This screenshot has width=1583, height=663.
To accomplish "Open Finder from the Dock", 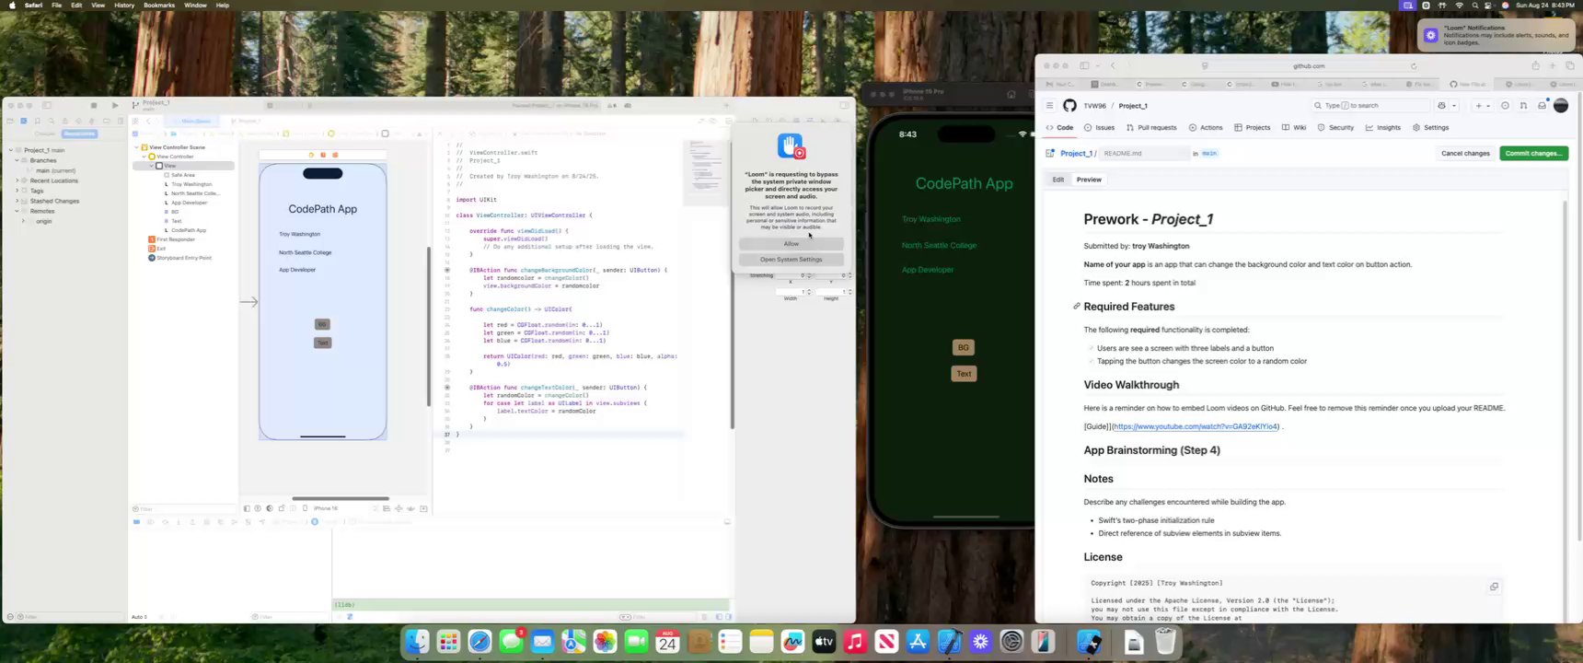I will pyautogui.click(x=417, y=642).
